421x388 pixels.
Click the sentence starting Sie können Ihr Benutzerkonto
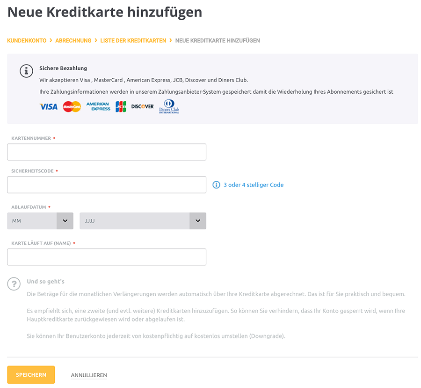click(156, 336)
